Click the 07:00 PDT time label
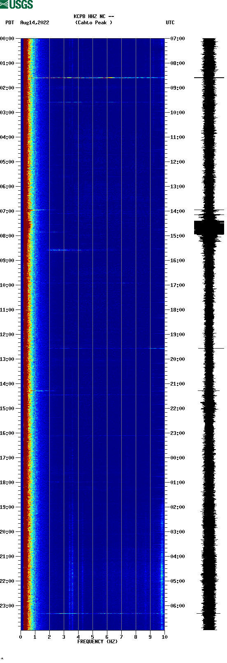 pyautogui.click(x=7, y=211)
